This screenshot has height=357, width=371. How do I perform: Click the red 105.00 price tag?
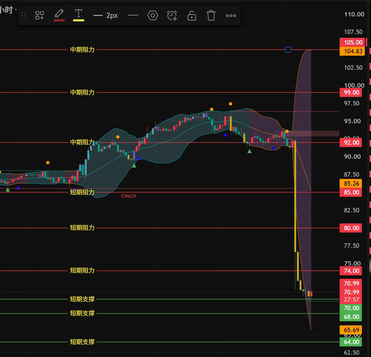[x=353, y=42]
